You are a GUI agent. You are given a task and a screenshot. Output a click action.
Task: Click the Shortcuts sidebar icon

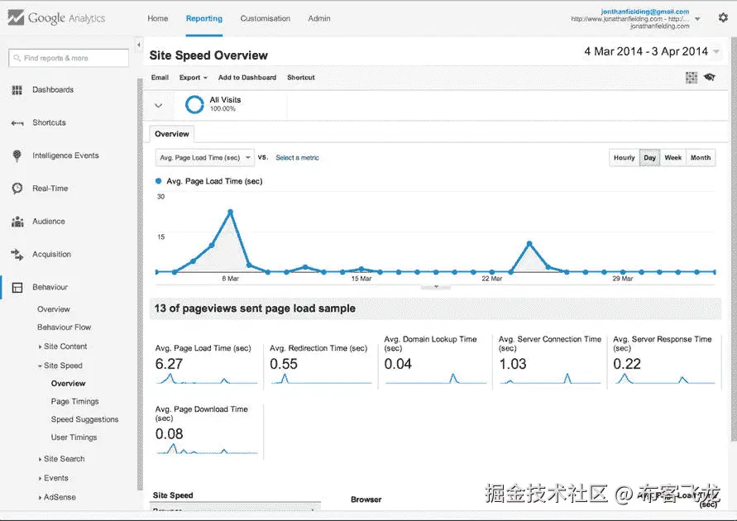click(17, 122)
